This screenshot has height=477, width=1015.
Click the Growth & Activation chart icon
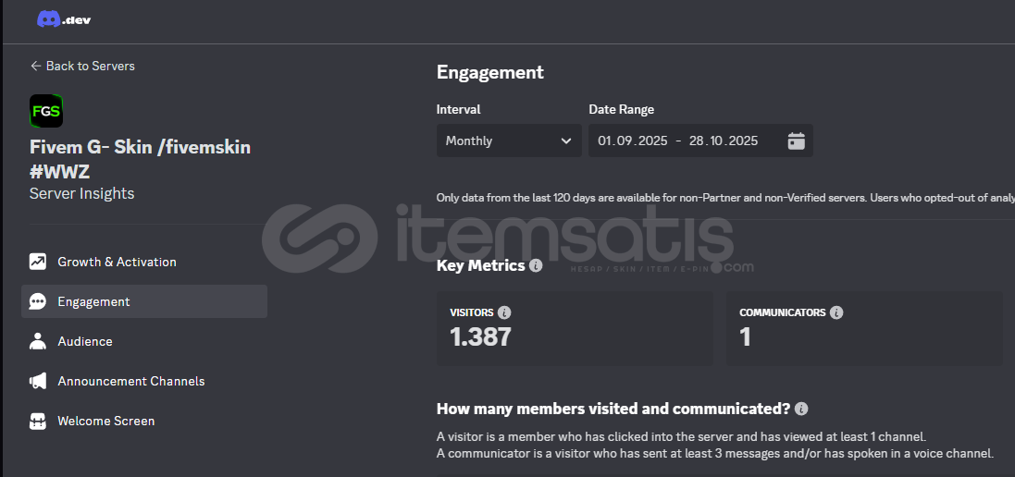coord(38,262)
